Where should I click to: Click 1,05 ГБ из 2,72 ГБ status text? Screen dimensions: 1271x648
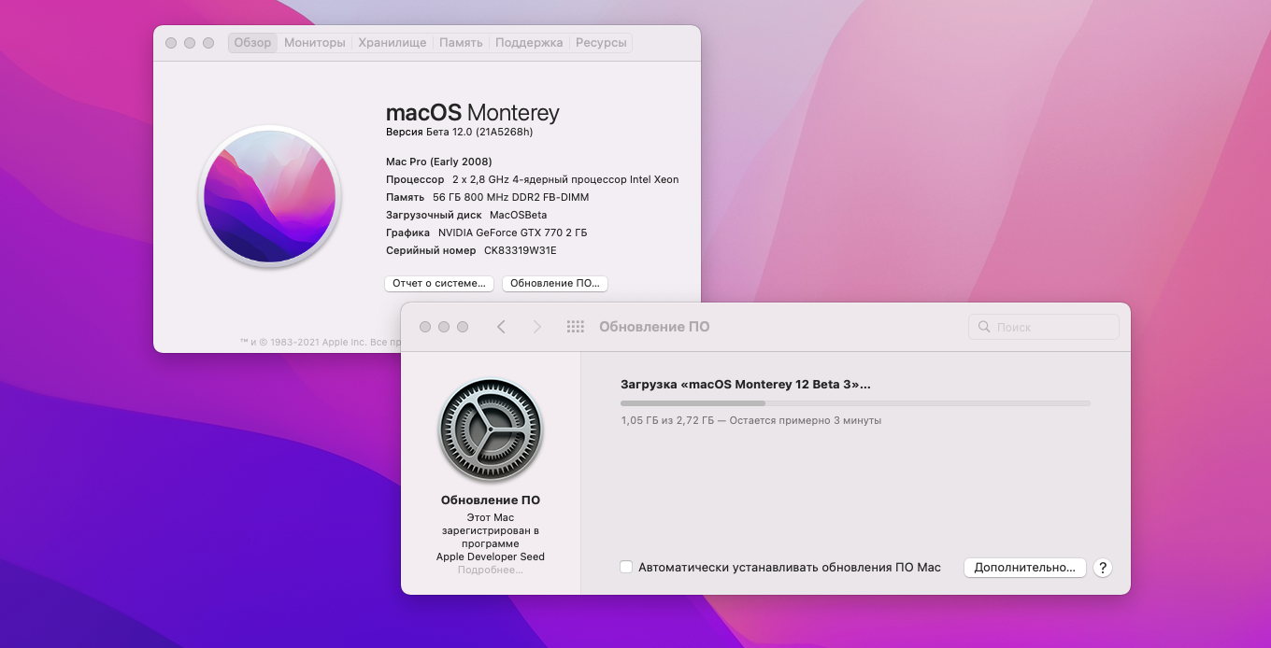point(751,420)
